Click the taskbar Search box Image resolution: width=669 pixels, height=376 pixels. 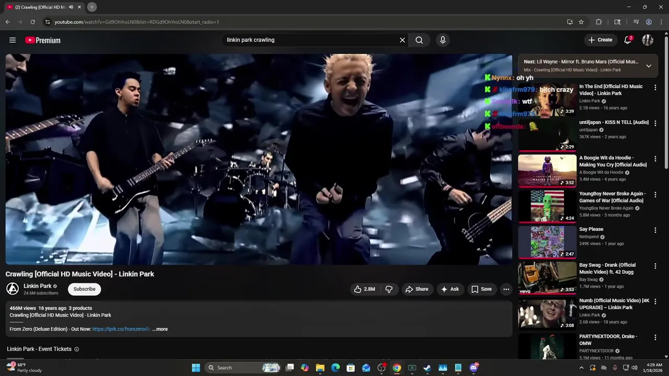coord(244,368)
